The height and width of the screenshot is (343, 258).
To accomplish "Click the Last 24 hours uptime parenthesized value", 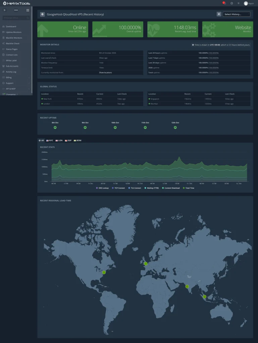I will (x=213, y=53).
